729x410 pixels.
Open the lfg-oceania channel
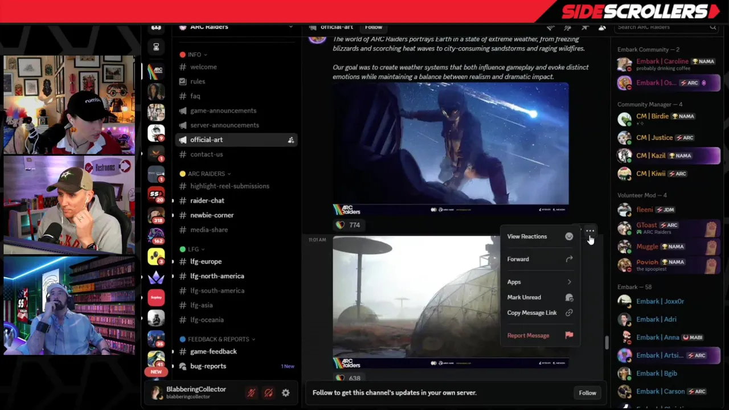click(236, 320)
